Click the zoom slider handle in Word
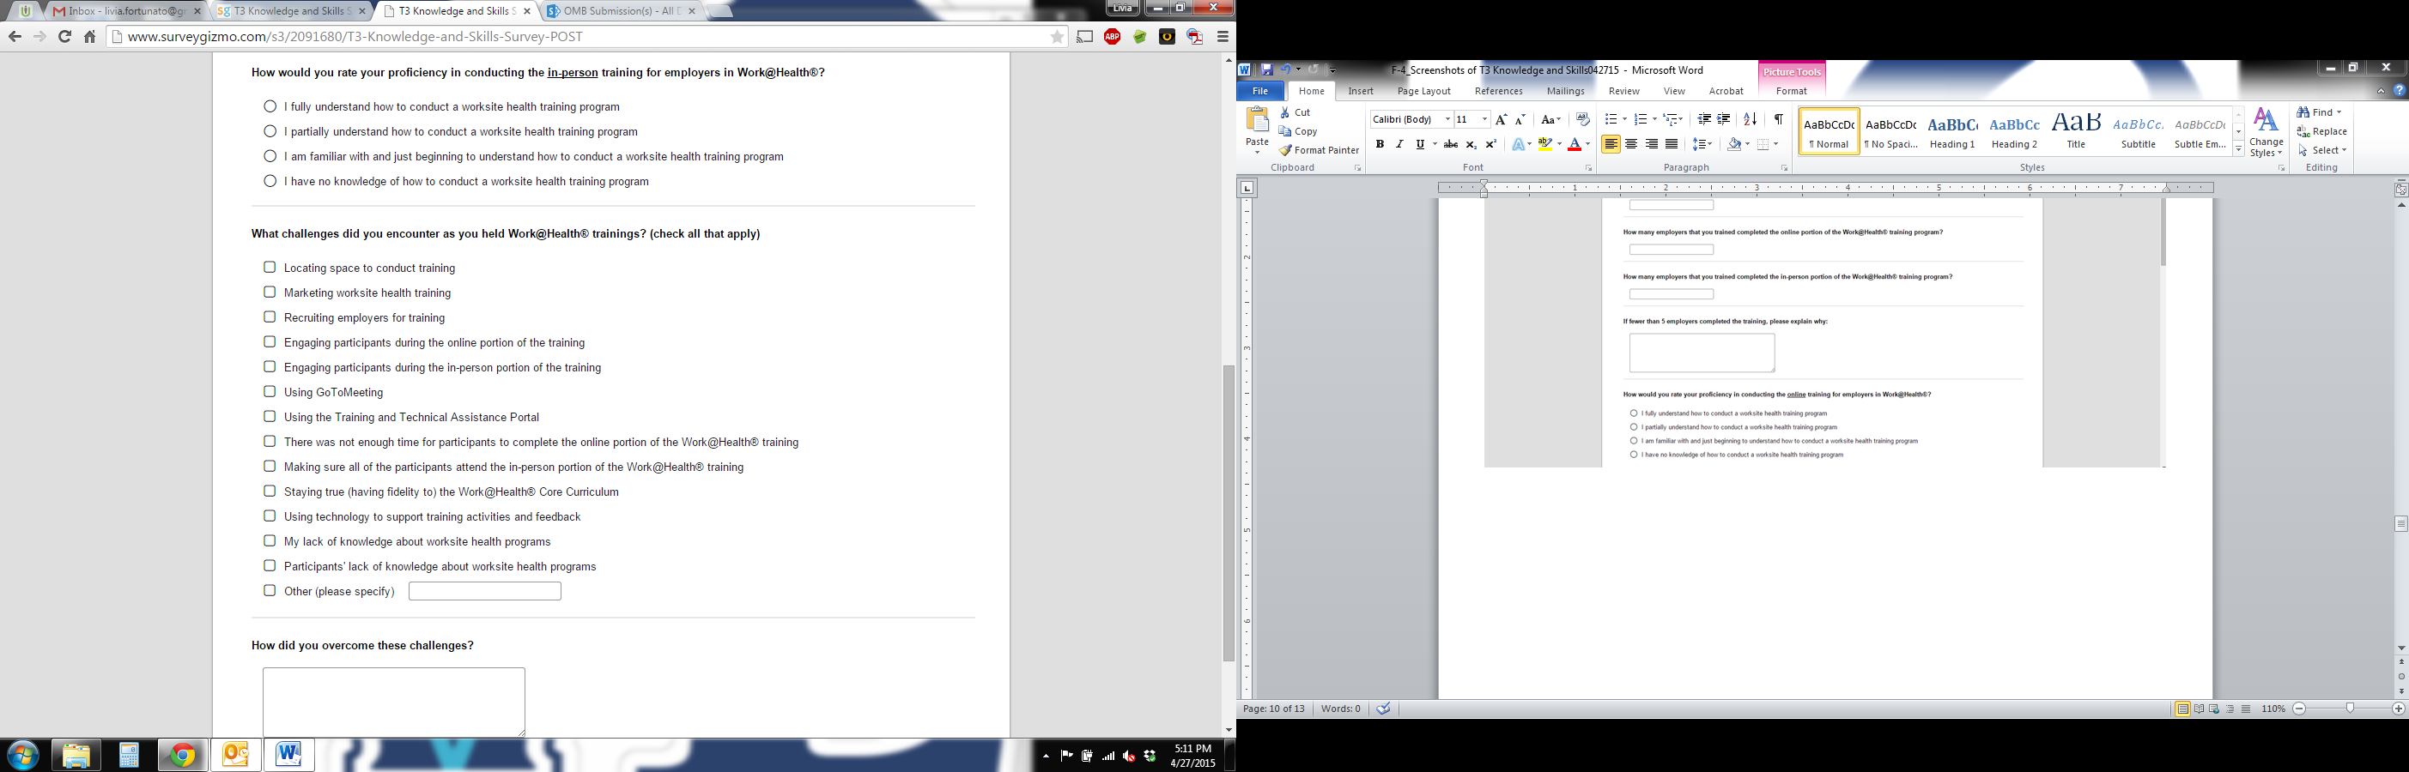This screenshot has width=2409, height=772. 2349,709
